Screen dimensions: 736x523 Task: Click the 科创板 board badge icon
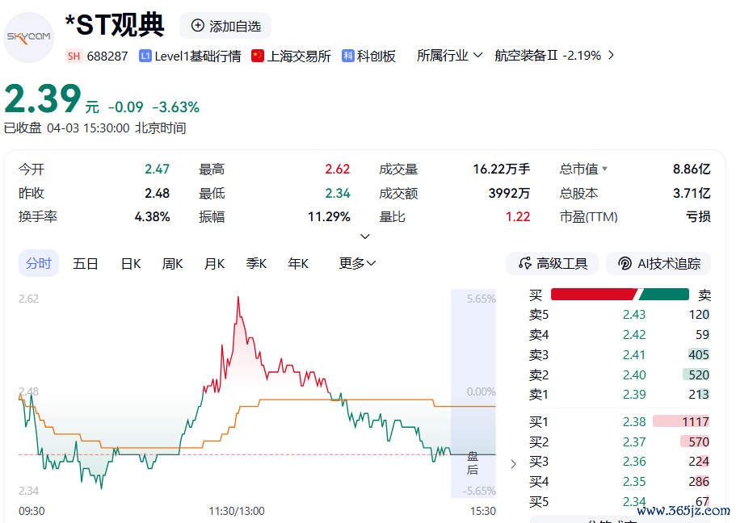pos(348,56)
